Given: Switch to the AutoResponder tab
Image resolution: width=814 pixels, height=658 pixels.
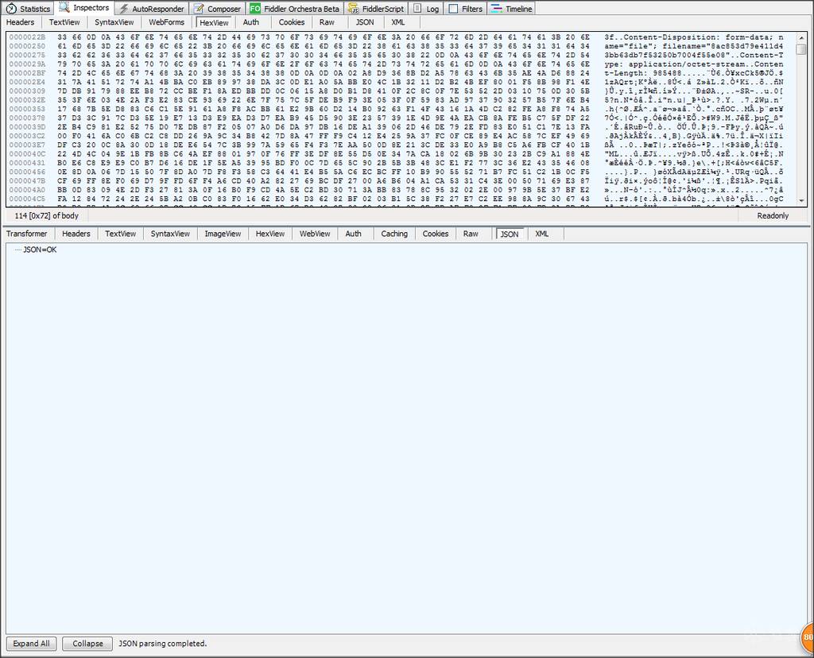Looking at the screenshot, I should click(152, 9).
